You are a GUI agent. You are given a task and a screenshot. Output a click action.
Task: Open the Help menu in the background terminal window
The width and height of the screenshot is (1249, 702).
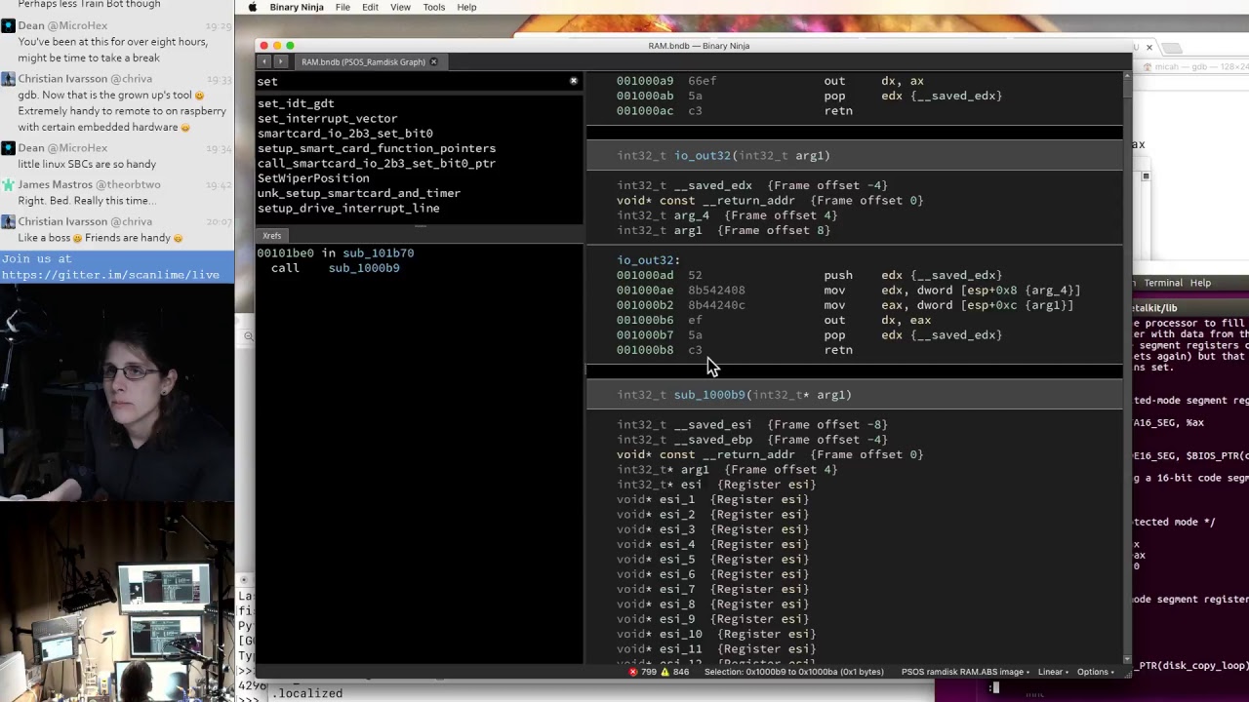click(x=1200, y=283)
